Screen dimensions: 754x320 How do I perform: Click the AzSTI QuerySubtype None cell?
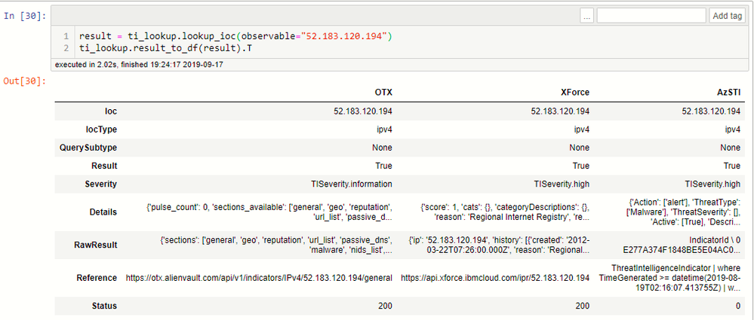pos(731,148)
